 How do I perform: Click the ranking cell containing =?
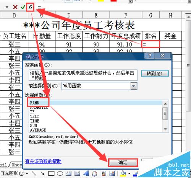(x=151, y=44)
